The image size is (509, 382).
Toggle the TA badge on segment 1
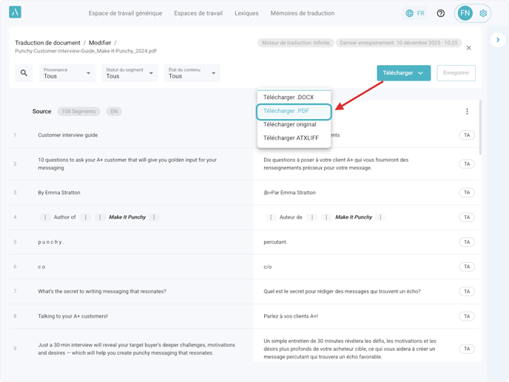[x=466, y=135]
